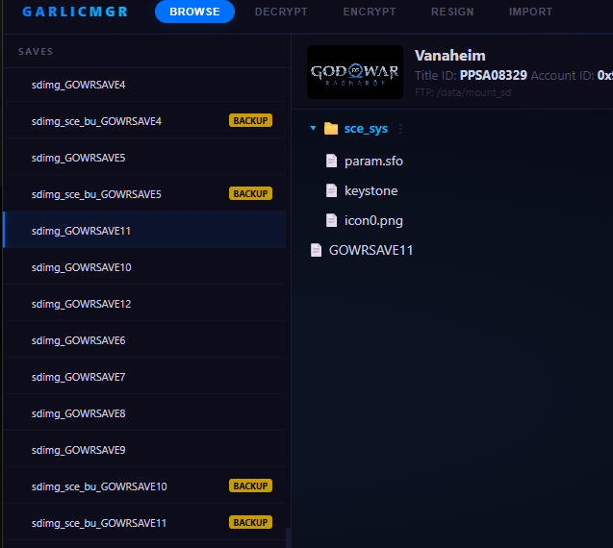Select the GOWRSAVE11 file name

(x=370, y=250)
